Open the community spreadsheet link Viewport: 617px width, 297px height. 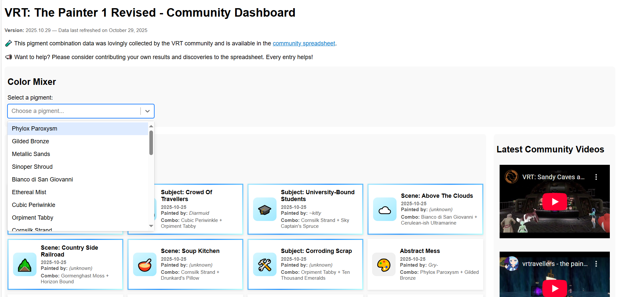[304, 43]
